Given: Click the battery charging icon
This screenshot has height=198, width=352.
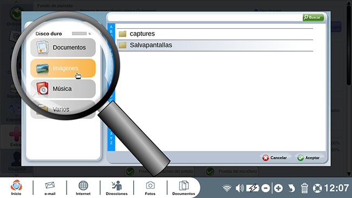Looking at the screenshot, I should 253,188.
